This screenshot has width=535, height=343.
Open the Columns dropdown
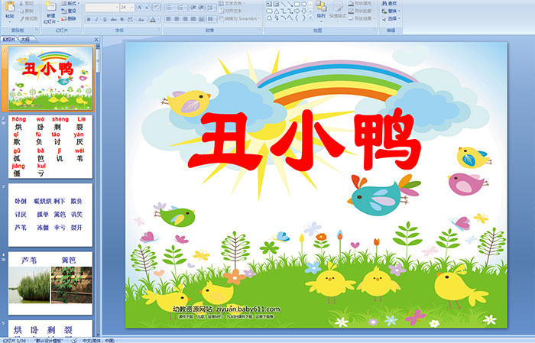tap(212, 19)
